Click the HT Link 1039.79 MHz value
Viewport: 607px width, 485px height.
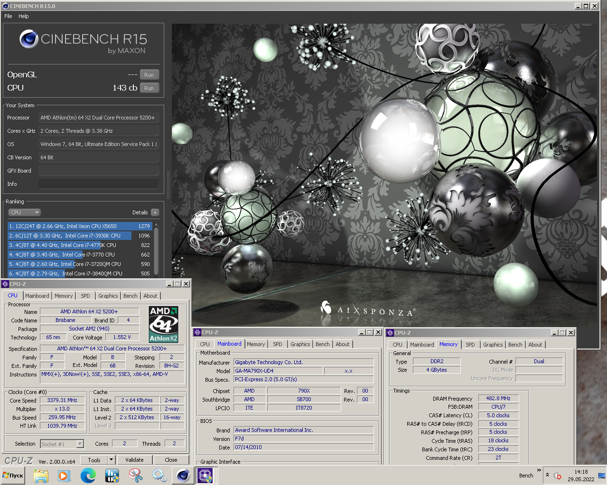click(62, 426)
